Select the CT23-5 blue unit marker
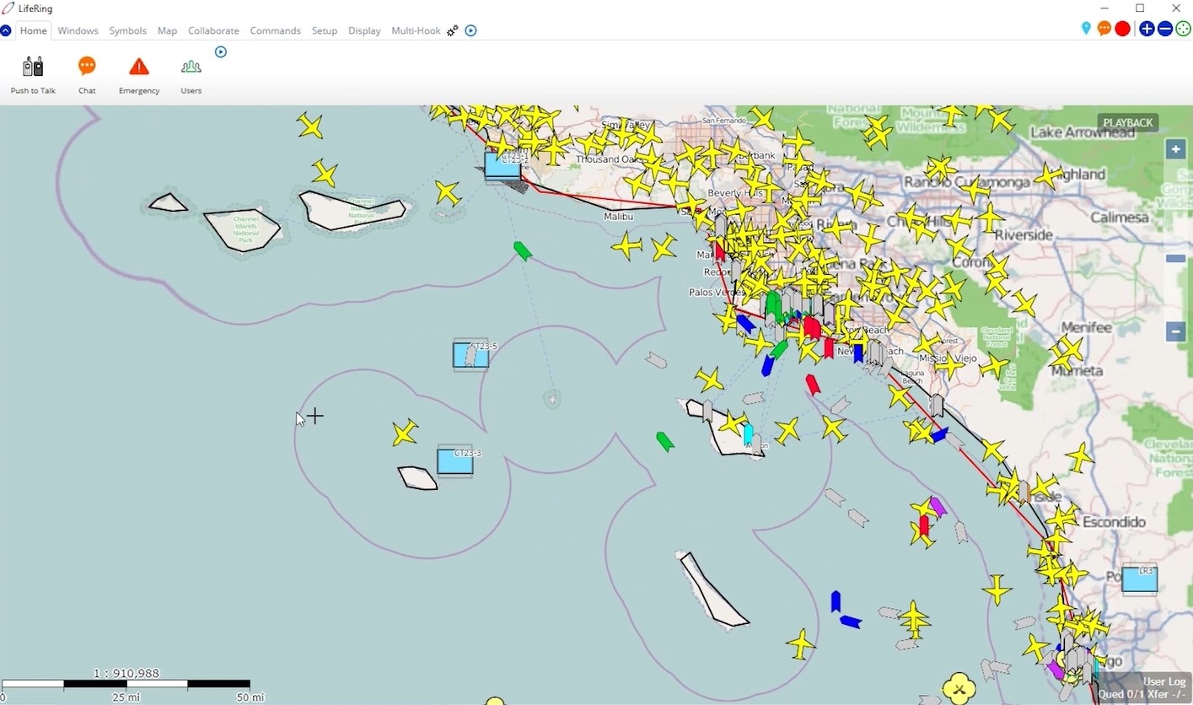1193x705 pixels. click(x=470, y=355)
